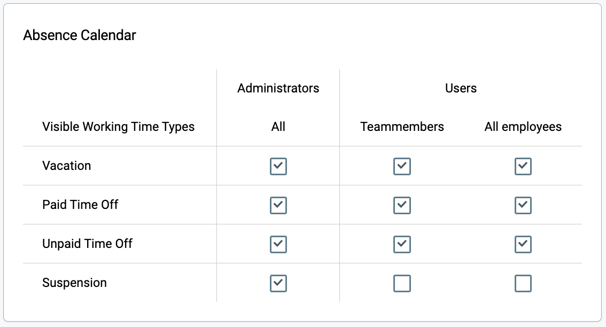The width and height of the screenshot is (606, 327).
Task: Toggle Paid Time Off for Administrators
Action: (278, 205)
